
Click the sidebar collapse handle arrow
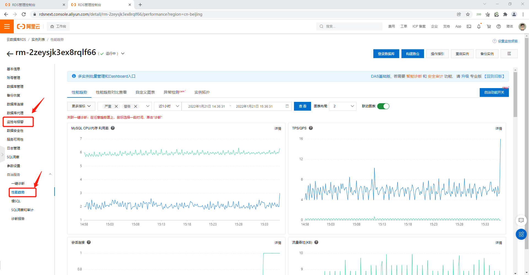[x=2, y=155]
